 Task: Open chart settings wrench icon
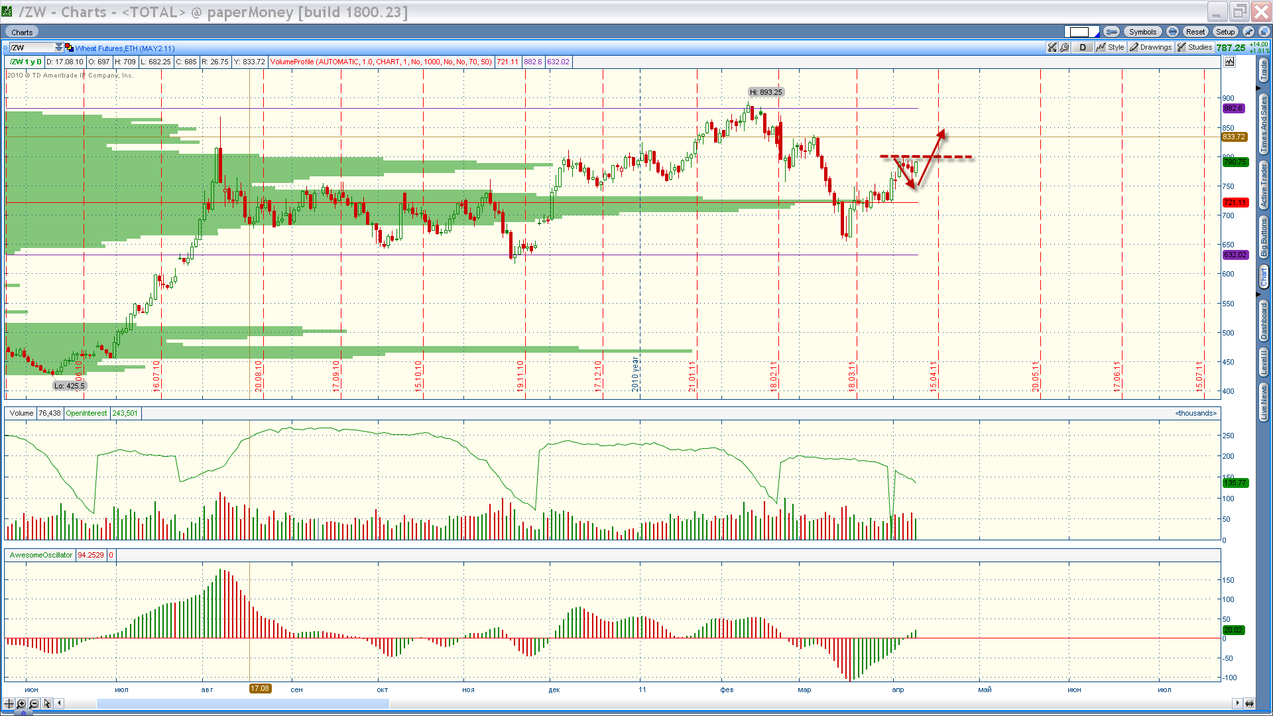coord(1065,47)
